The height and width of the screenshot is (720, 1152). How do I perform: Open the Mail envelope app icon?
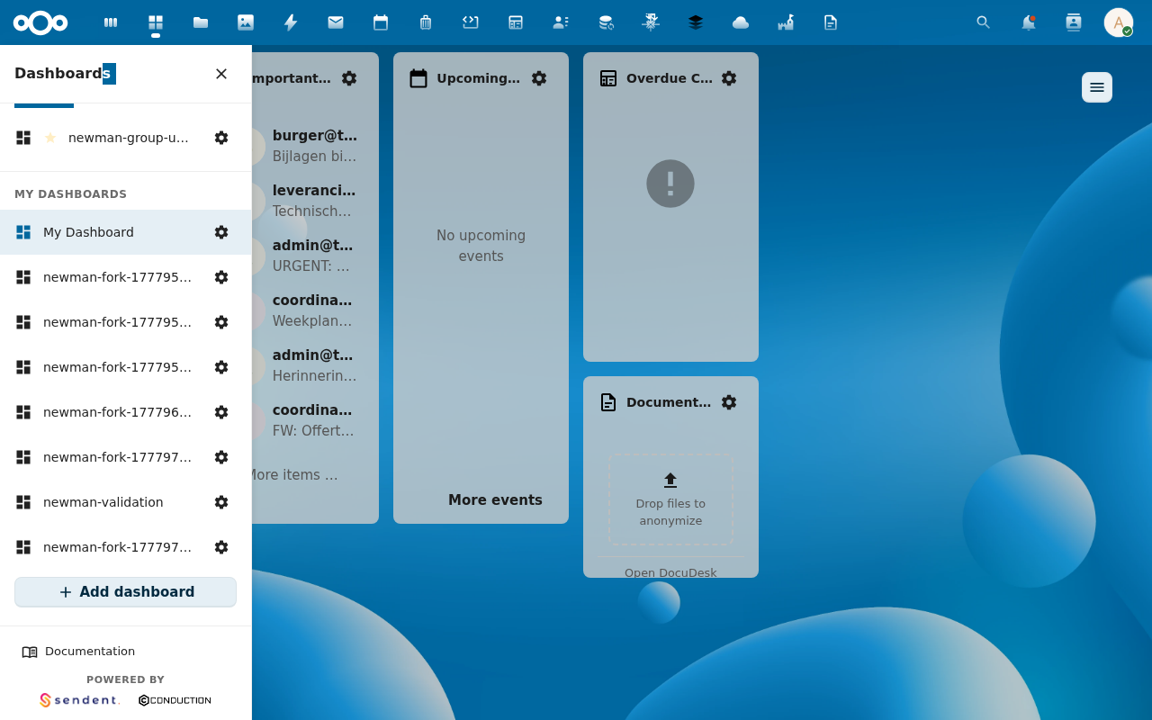(x=336, y=22)
